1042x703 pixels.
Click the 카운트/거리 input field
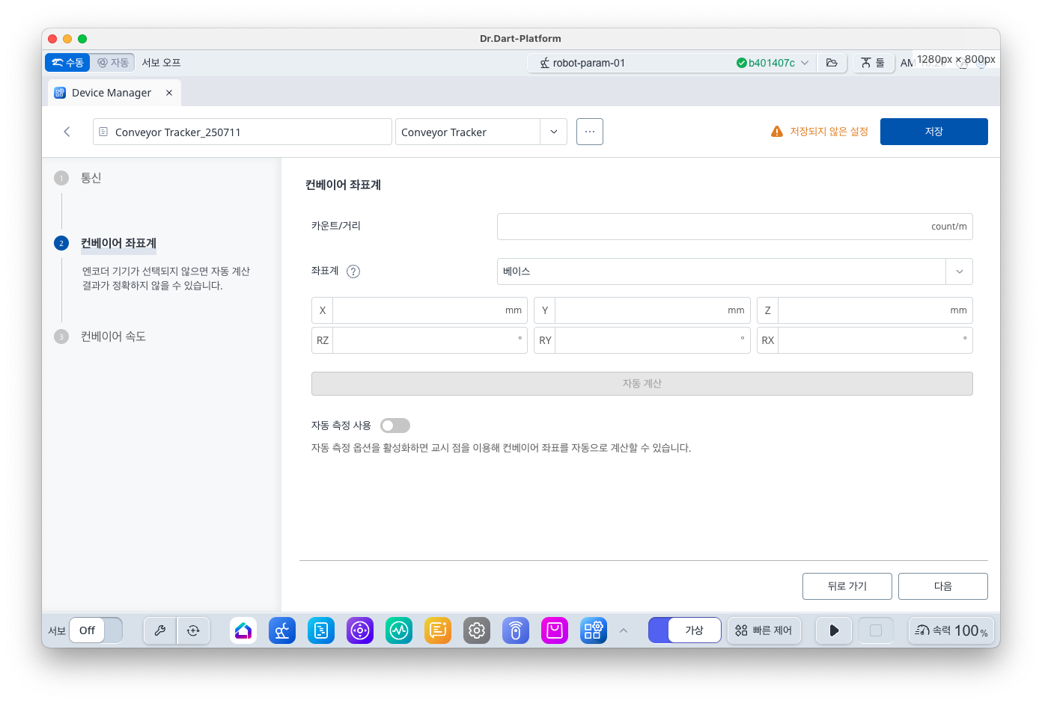[x=711, y=227]
